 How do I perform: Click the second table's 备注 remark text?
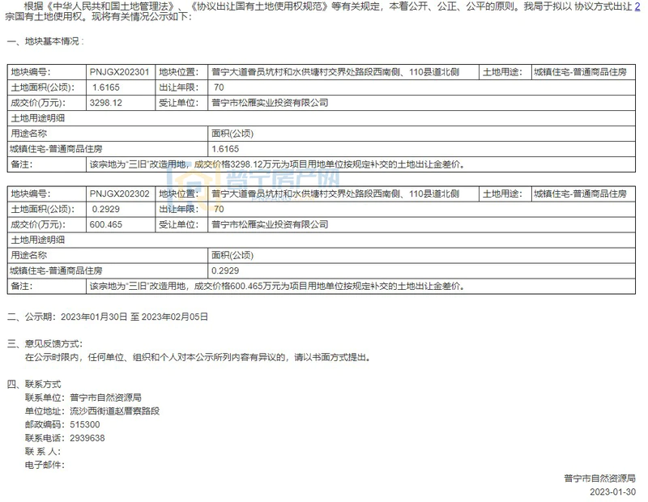click(x=275, y=286)
